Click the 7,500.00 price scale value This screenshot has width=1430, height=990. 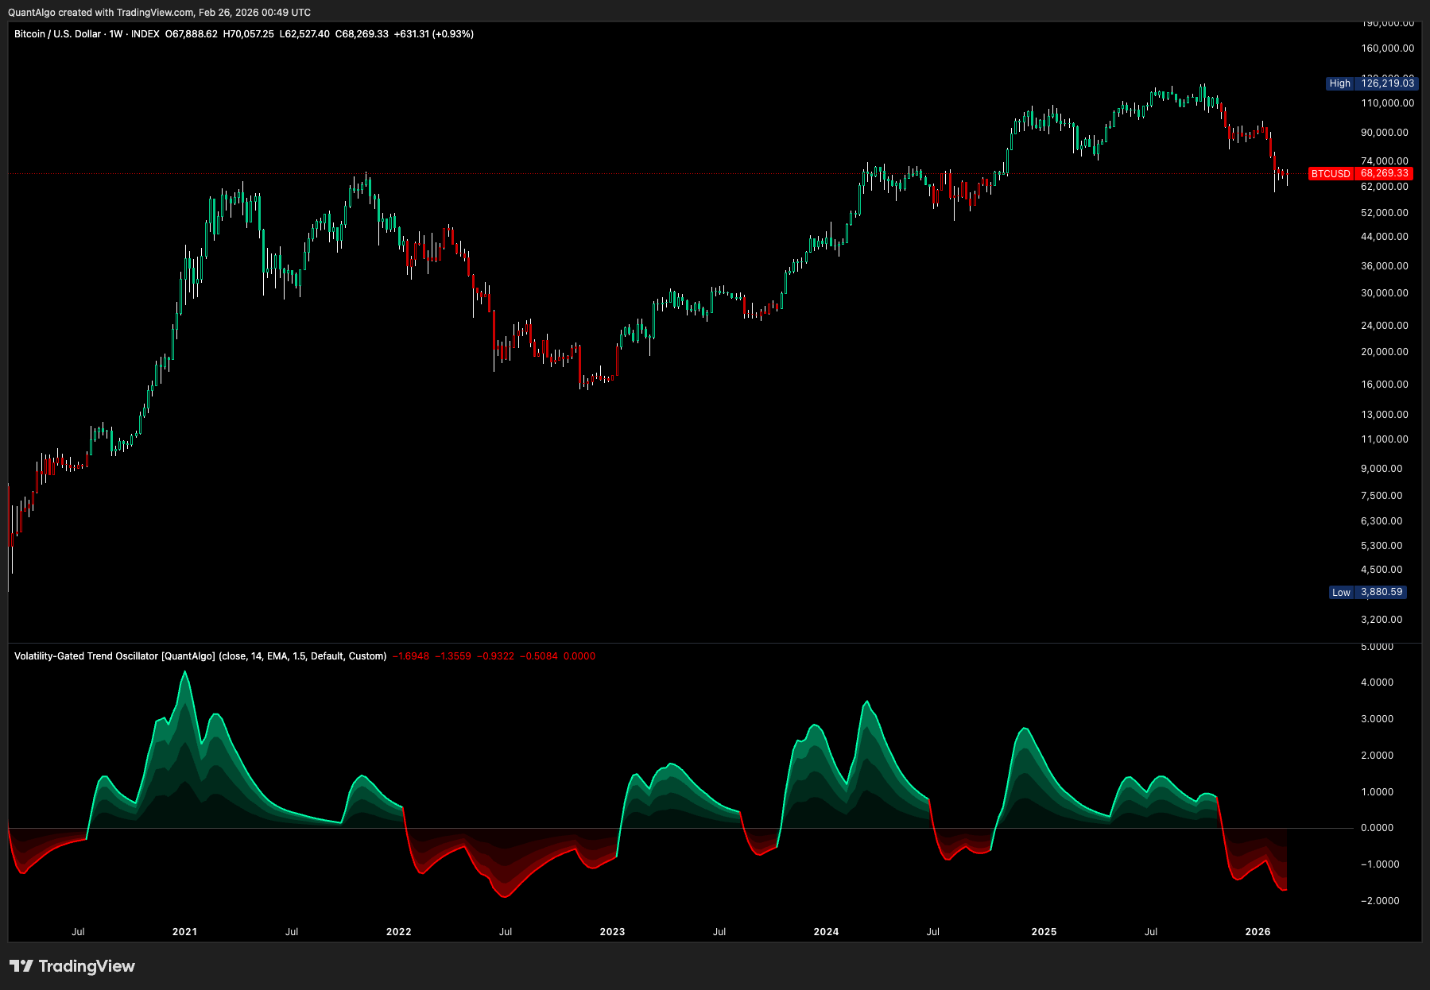coord(1382,496)
